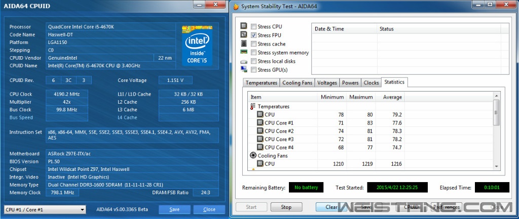
Task: Click the No battery indicator
Action: point(306,188)
